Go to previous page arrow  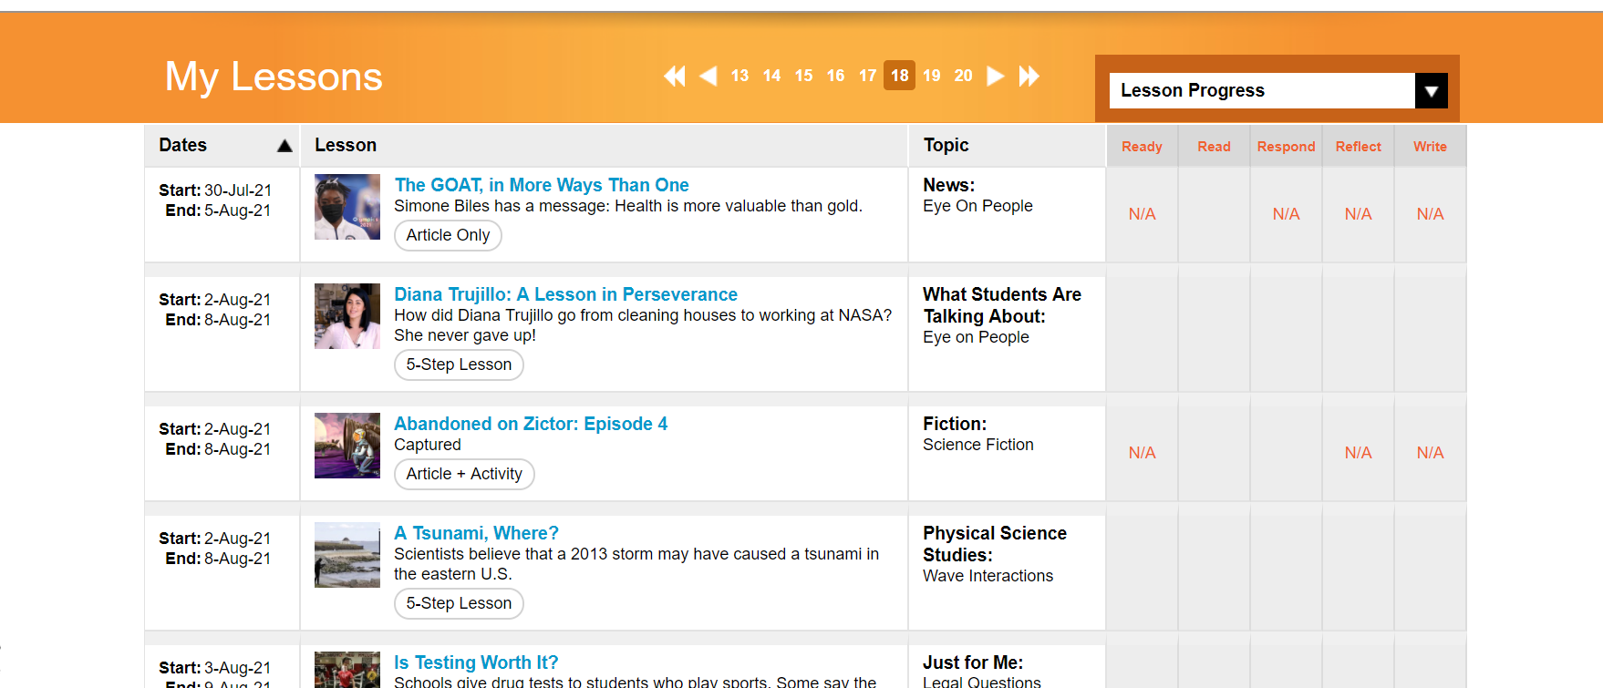click(708, 76)
